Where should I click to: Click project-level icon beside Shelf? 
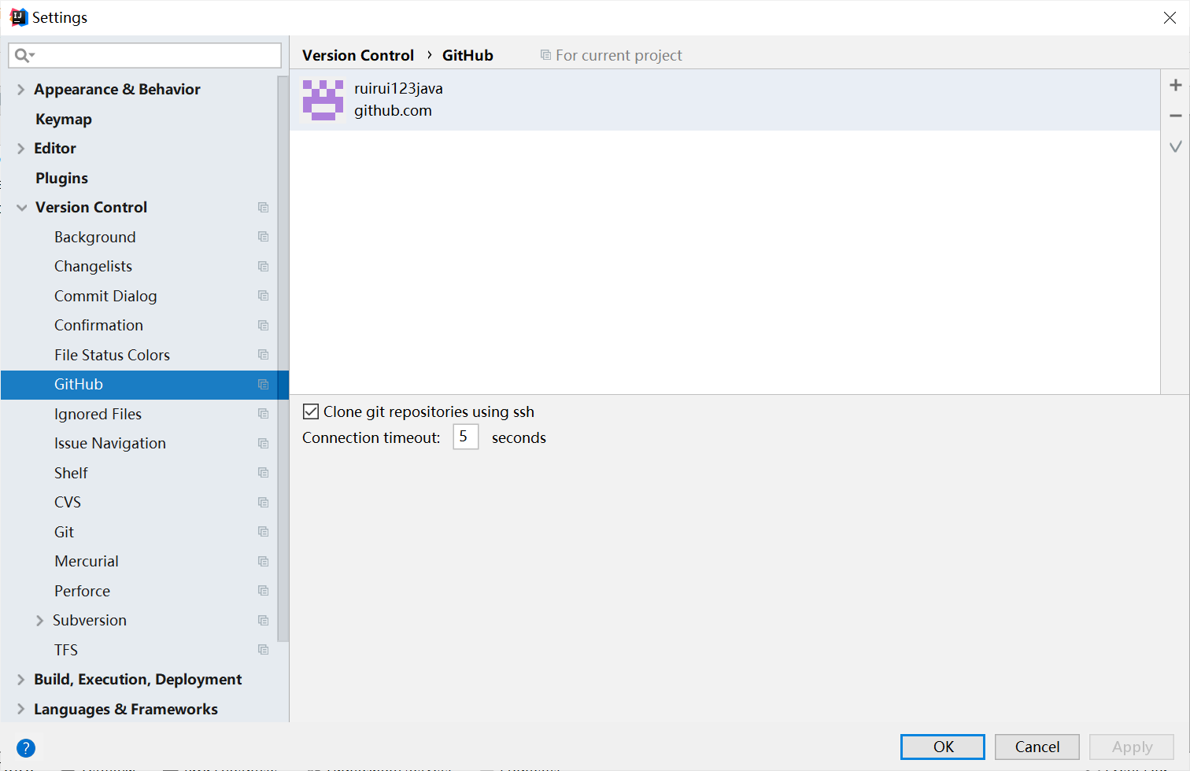(x=264, y=473)
